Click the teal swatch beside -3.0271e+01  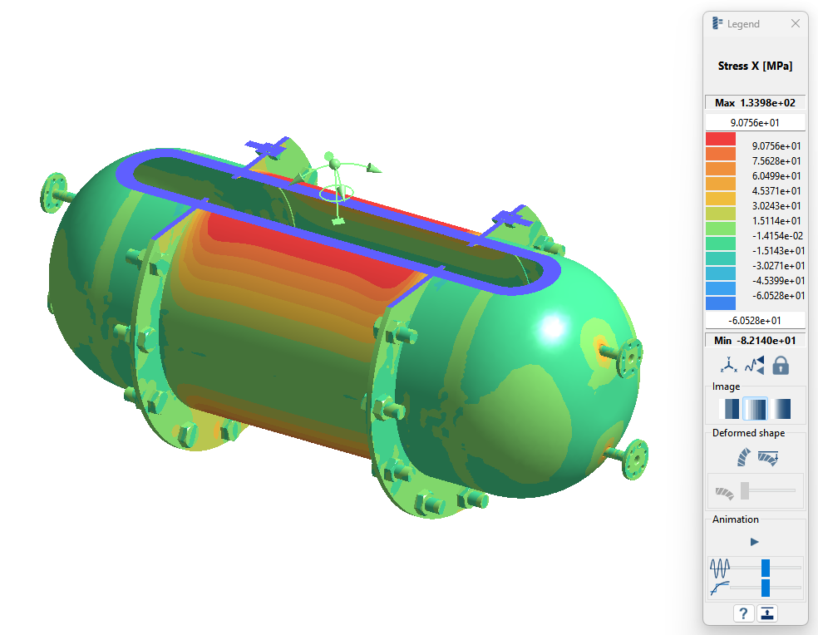click(721, 258)
